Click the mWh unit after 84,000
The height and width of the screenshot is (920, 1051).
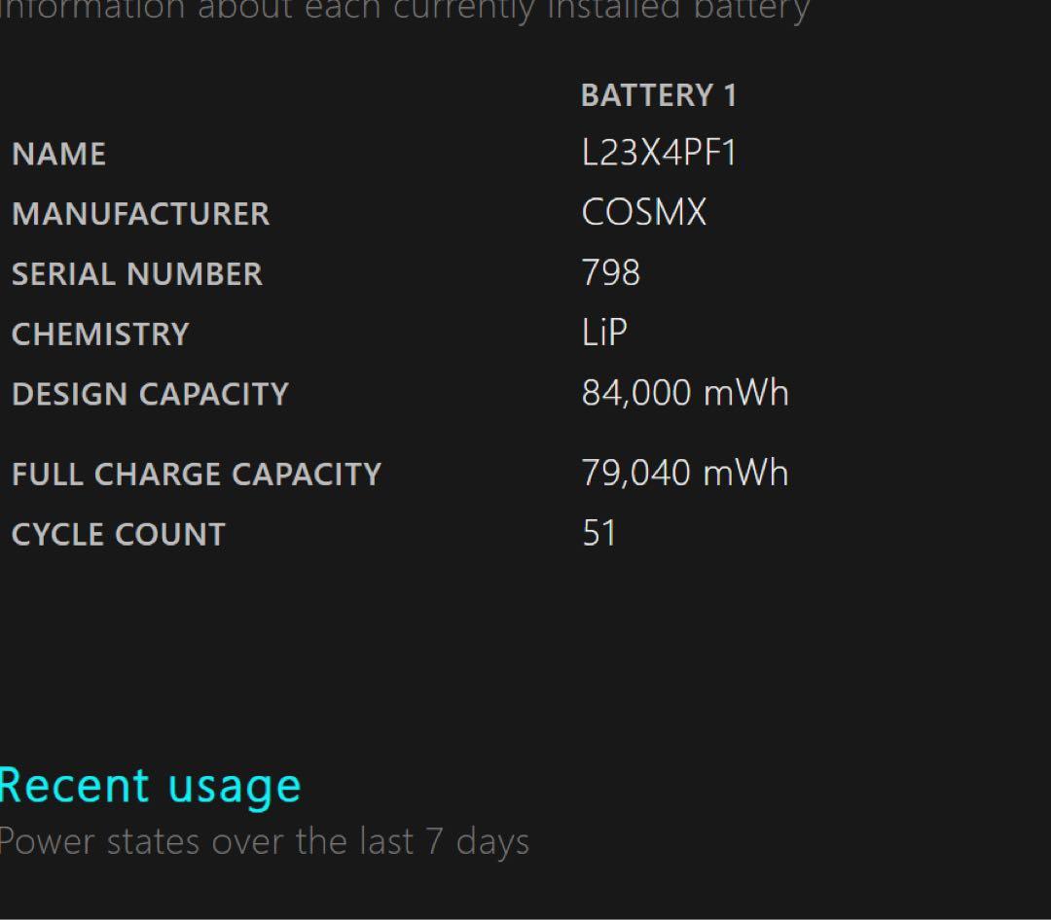(745, 393)
